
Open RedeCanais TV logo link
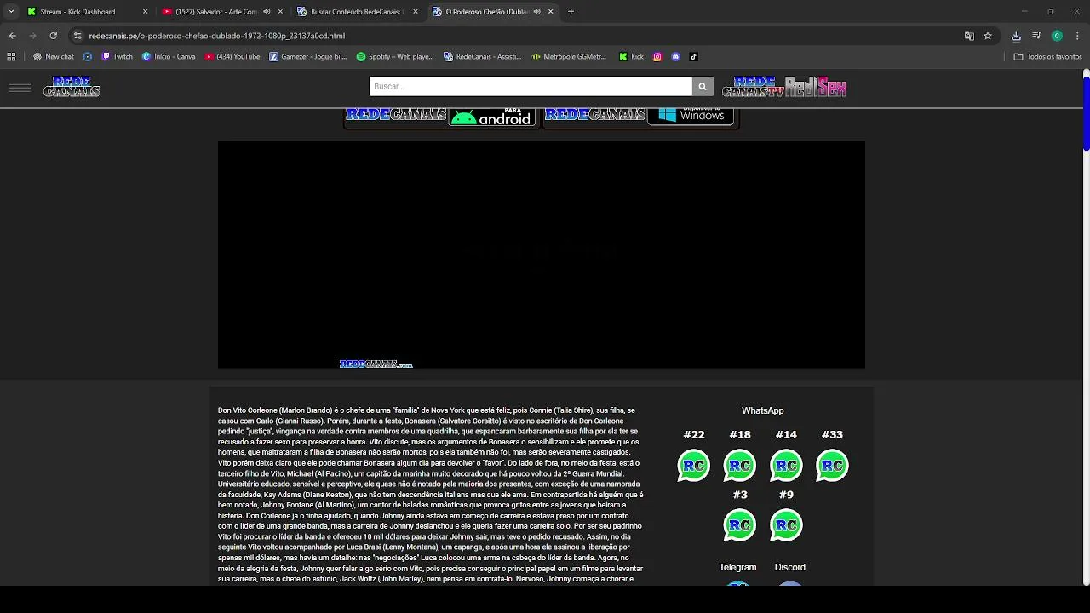point(753,87)
